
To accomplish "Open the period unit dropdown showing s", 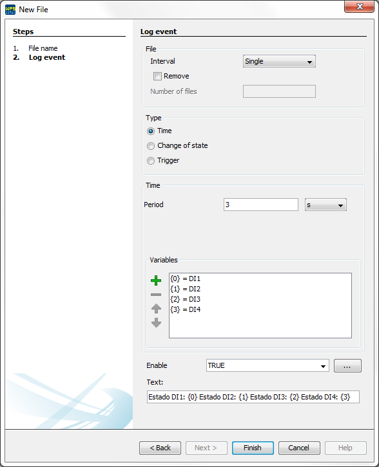I will click(x=326, y=205).
